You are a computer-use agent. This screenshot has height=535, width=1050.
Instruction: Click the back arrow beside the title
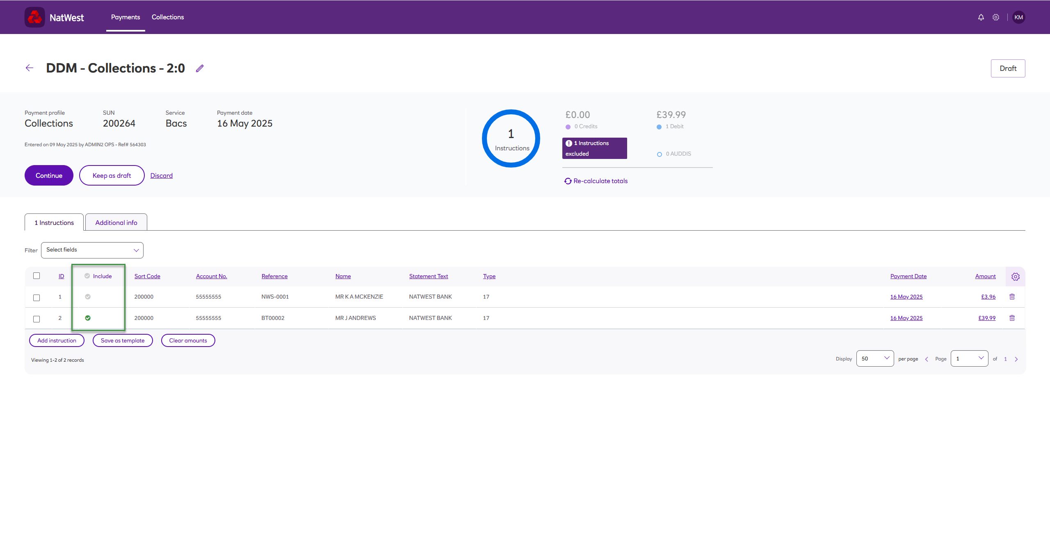coord(30,68)
